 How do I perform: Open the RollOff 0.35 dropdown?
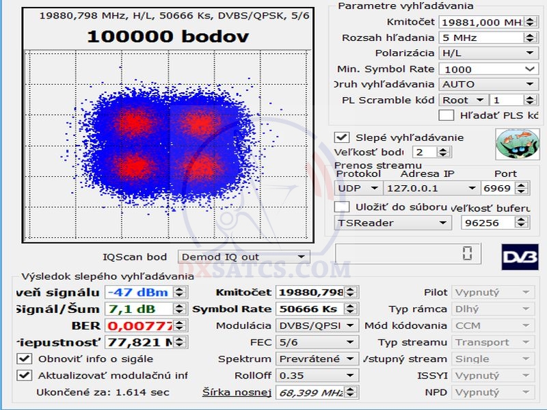(317, 375)
